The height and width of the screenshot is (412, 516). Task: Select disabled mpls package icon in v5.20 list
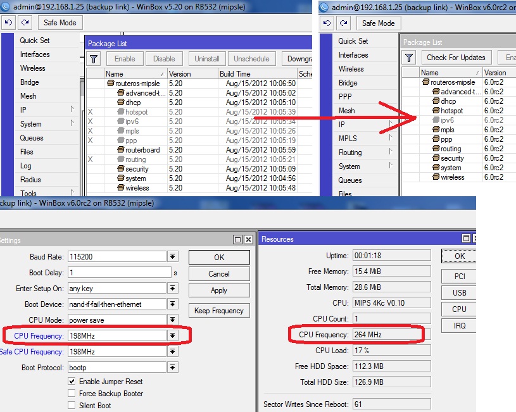pos(121,131)
